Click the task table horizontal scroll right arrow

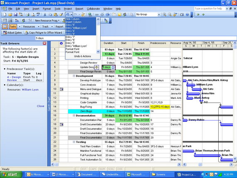tap(179, 164)
